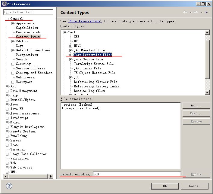Expand the Security node
The height and width of the screenshot is (194, 213).
(13, 64)
